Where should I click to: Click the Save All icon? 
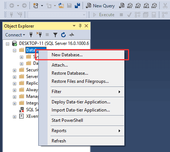(x=77, y=6)
